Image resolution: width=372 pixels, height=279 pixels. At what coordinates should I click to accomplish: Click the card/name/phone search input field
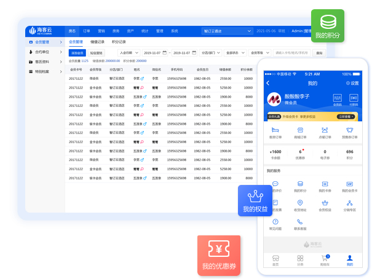click(290, 53)
